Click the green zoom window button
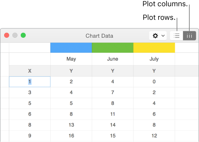The width and height of the screenshot is (199, 142). coord(23,35)
